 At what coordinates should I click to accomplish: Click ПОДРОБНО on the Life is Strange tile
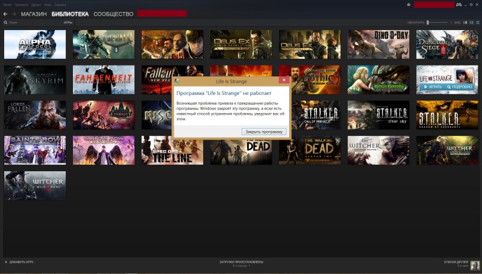coord(459,87)
